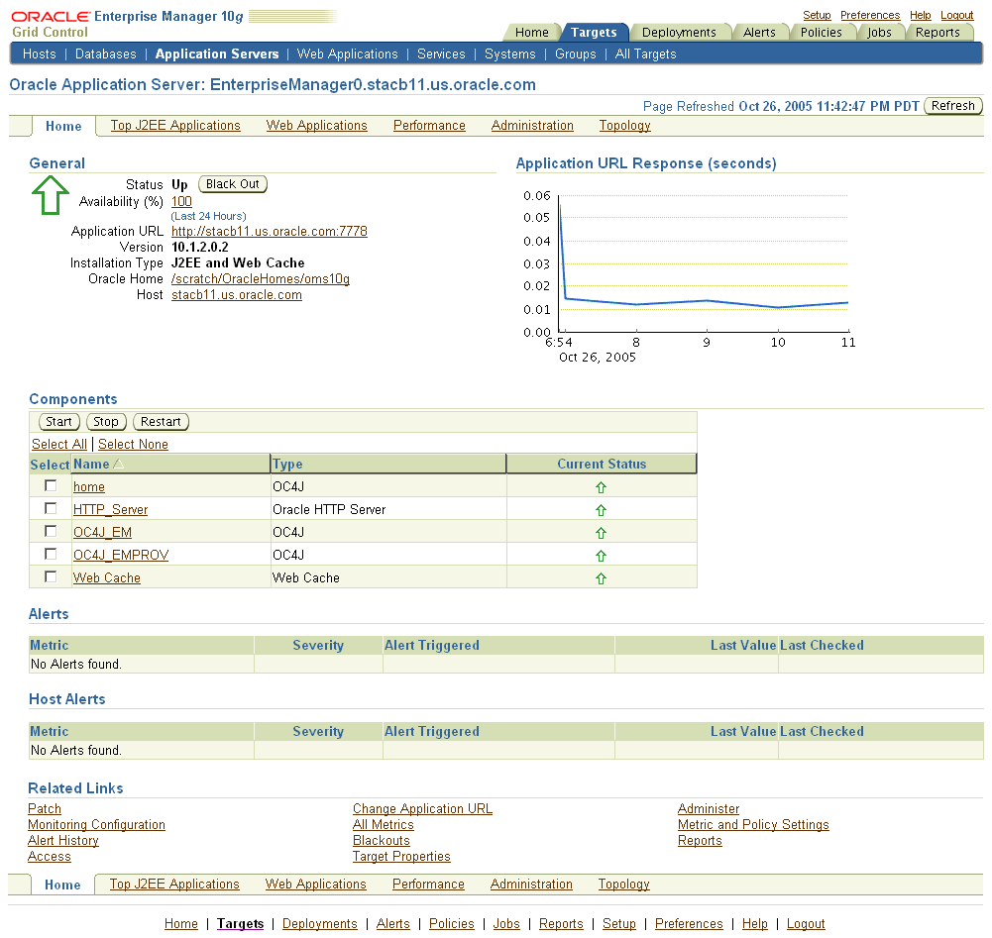Check the checkbox for HTTP_Server component
The width and height of the screenshot is (992, 938).
tap(51, 508)
